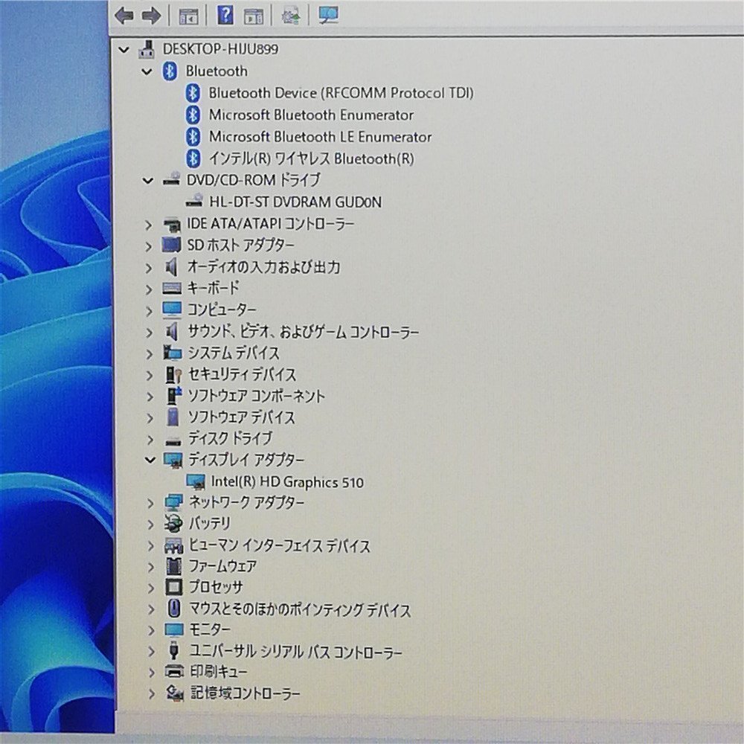The height and width of the screenshot is (744, 744).
Task: Click the Intel HD Graphics 510 adapter icon
Action: point(196,482)
